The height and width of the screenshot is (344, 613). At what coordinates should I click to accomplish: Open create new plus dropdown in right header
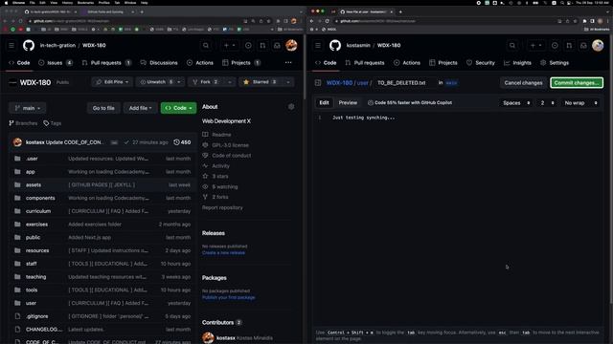[x=536, y=45]
